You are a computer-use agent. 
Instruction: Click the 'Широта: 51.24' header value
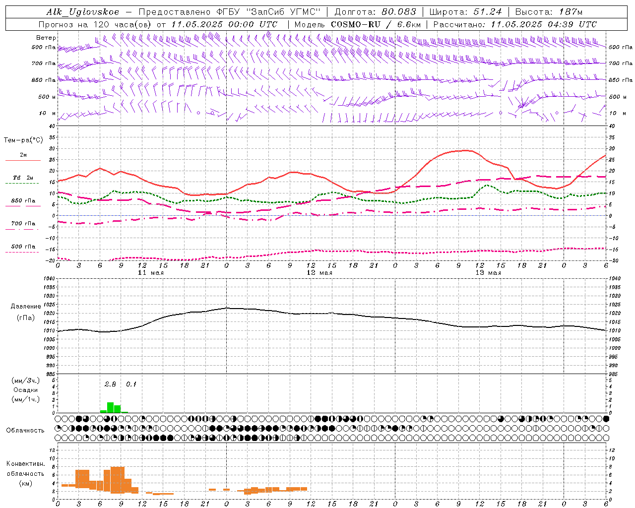coord(465,12)
